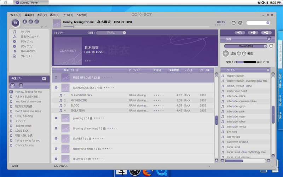Select ドライブ H:/ disc entry
This screenshot has height=177, width=283.
coord(27,41)
